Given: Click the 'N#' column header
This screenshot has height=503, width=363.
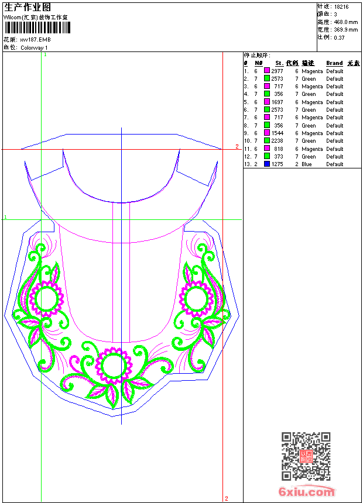Looking at the screenshot, I should pos(258,63).
